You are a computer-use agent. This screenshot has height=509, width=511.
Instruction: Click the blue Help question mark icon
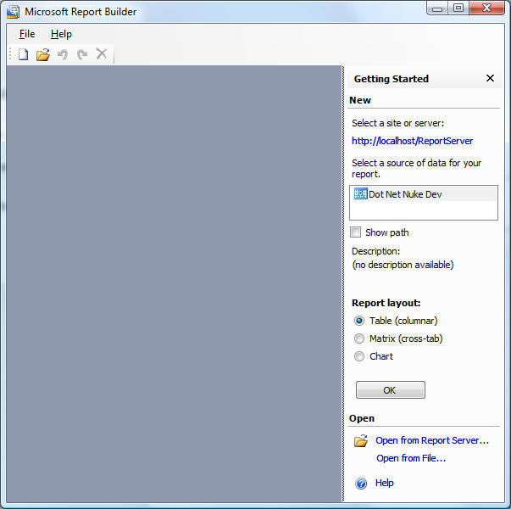click(x=361, y=484)
